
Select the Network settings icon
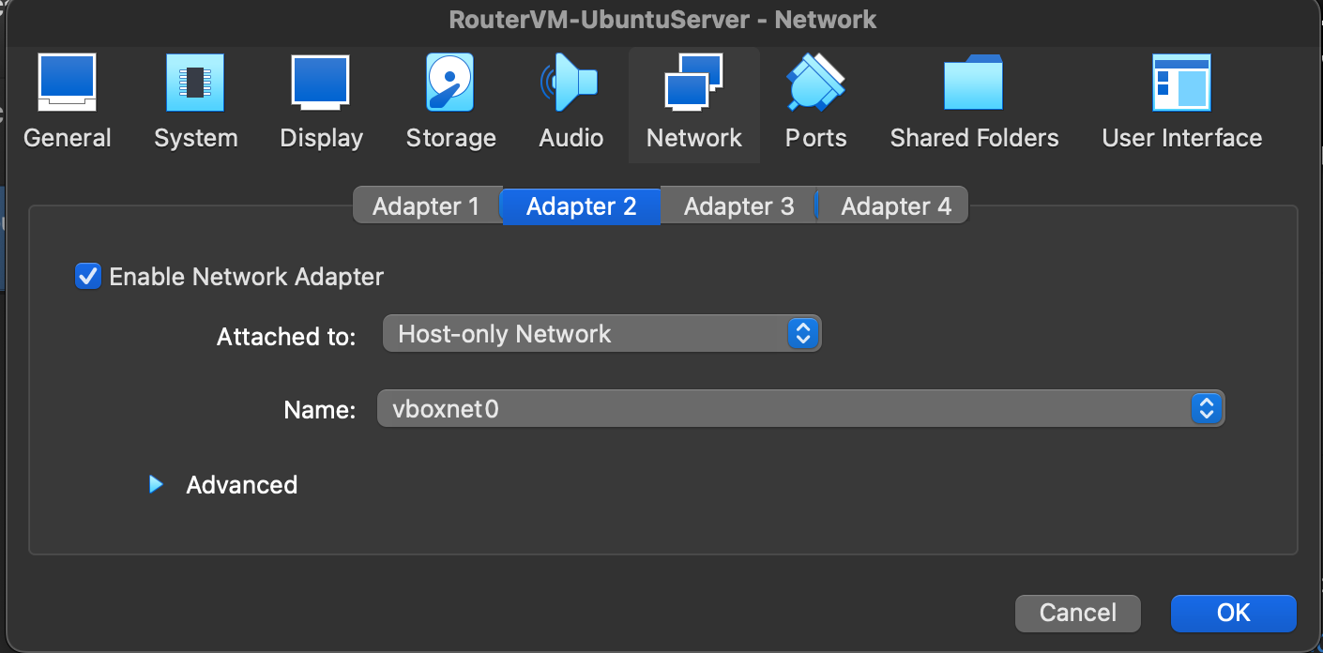pyautogui.click(x=694, y=99)
